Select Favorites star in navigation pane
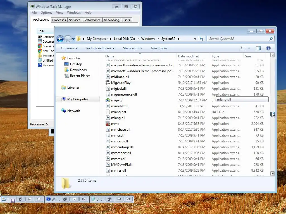286x214 pixels. (63, 58)
